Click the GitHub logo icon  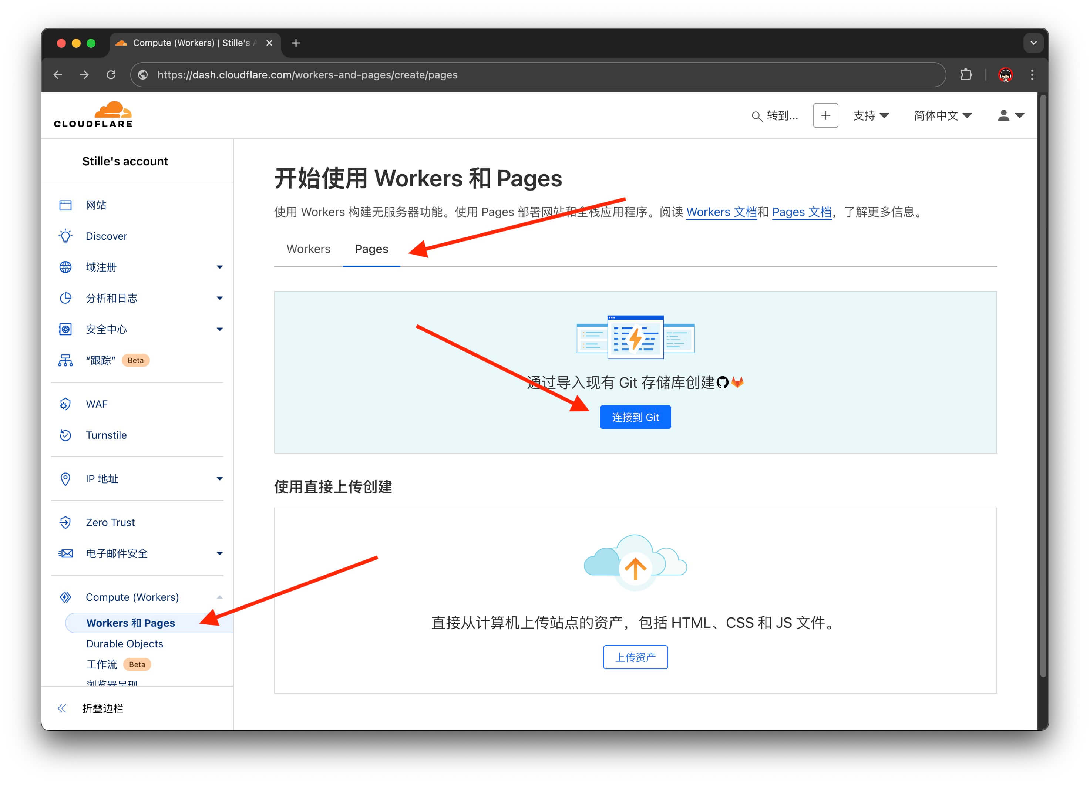pyautogui.click(x=722, y=383)
